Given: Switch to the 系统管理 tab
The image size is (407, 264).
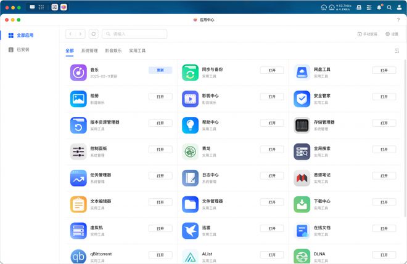Looking at the screenshot, I should tap(89, 50).
